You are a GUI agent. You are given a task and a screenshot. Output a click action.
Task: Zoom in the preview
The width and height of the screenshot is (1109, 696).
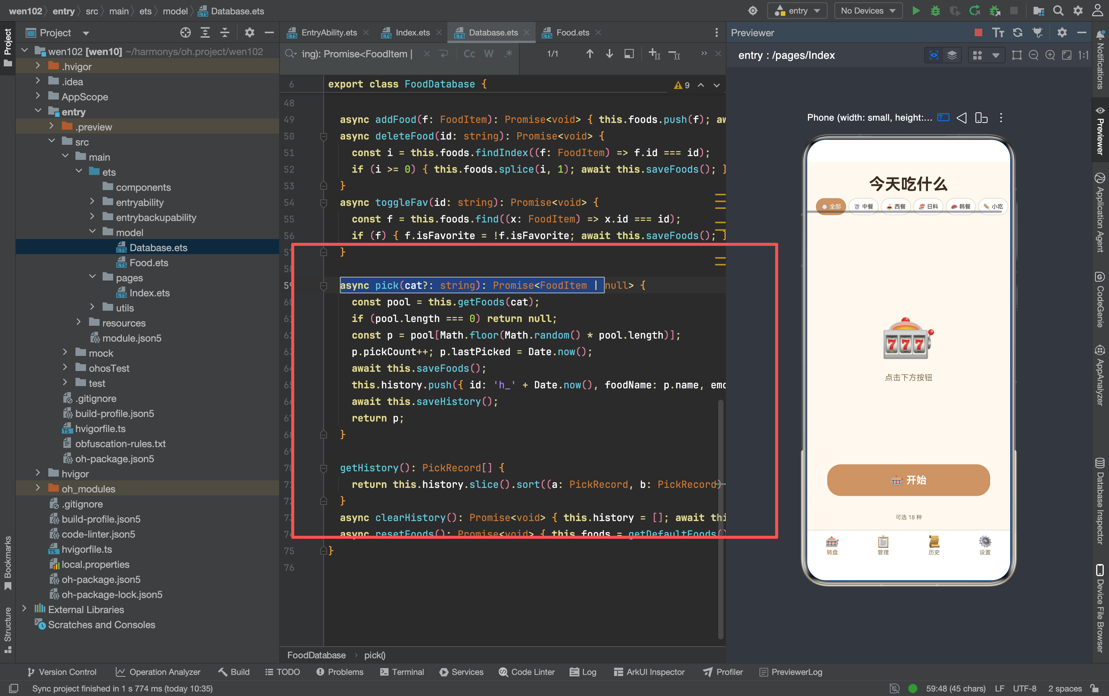pyautogui.click(x=1049, y=55)
